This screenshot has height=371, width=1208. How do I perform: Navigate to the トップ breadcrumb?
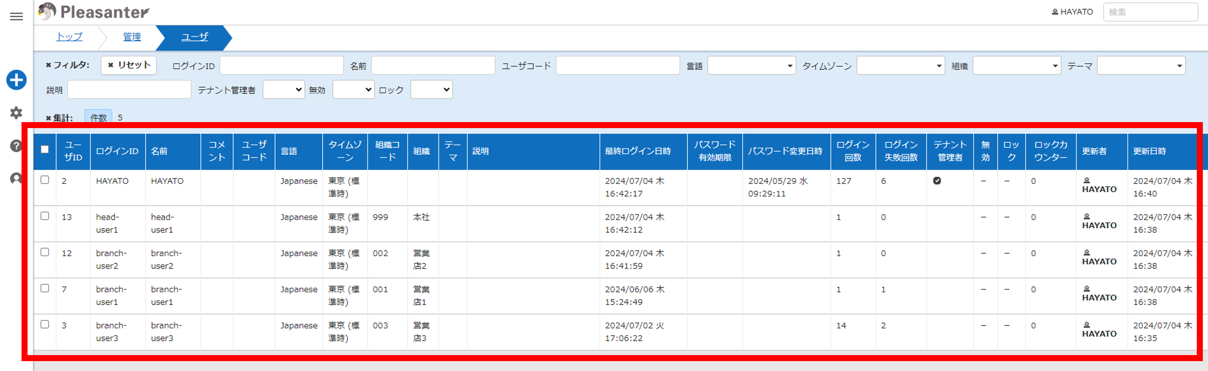point(69,37)
